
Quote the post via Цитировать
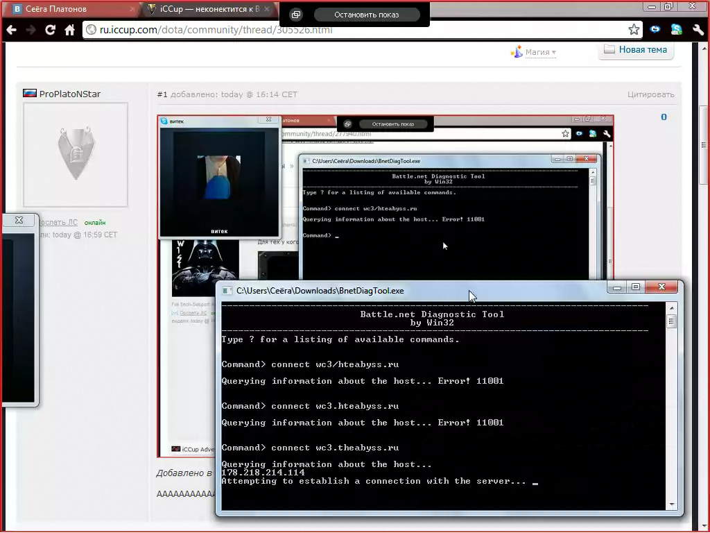pos(650,94)
